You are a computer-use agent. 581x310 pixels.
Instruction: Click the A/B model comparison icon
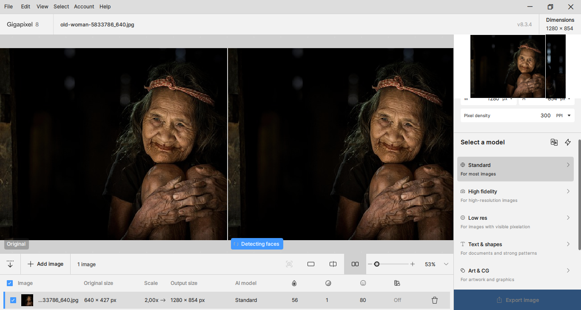pos(554,142)
